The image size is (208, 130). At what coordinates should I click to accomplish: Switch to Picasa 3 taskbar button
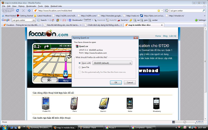pos(117,128)
